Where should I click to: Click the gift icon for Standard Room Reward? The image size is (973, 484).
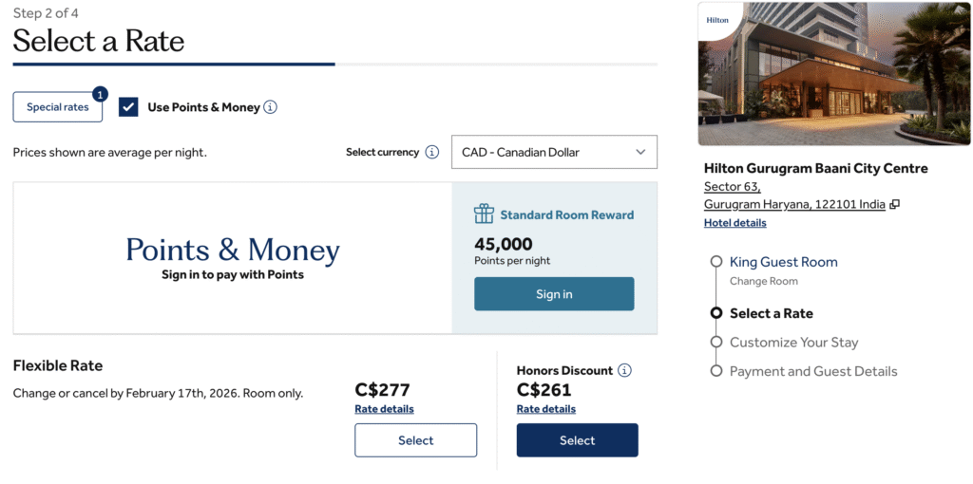(485, 214)
